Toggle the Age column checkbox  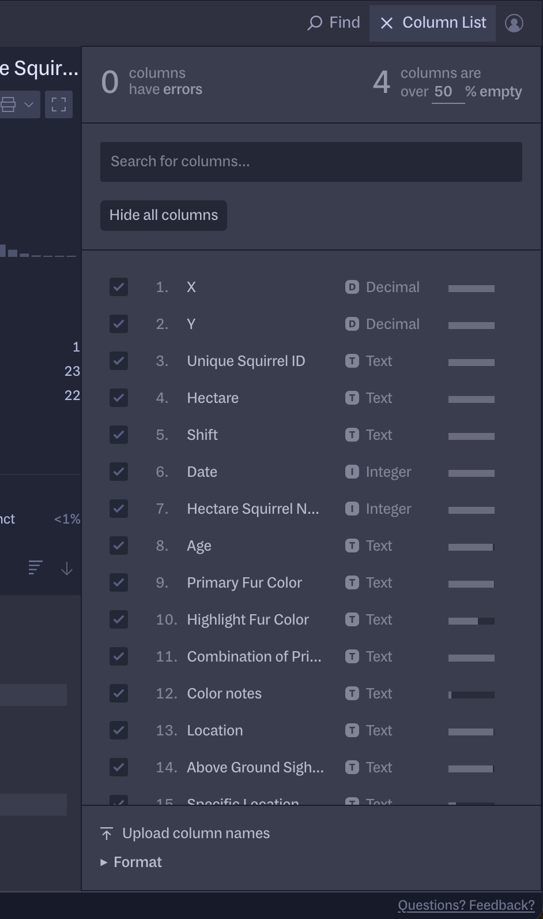click(119, 546)
